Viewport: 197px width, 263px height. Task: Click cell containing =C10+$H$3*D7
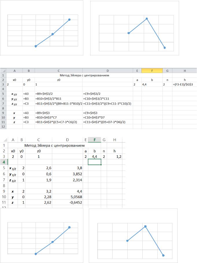108,117
